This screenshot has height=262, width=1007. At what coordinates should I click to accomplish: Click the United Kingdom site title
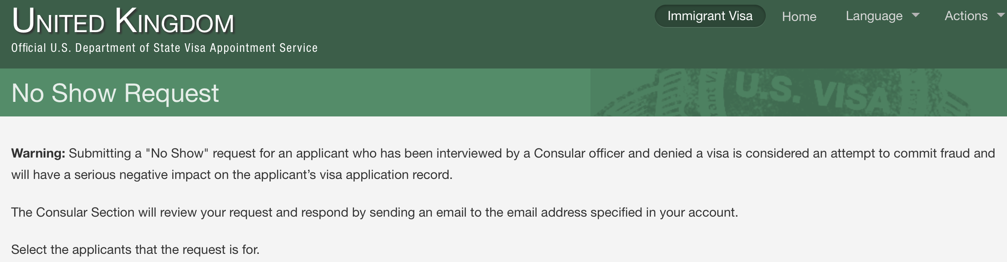click(123, 21)
